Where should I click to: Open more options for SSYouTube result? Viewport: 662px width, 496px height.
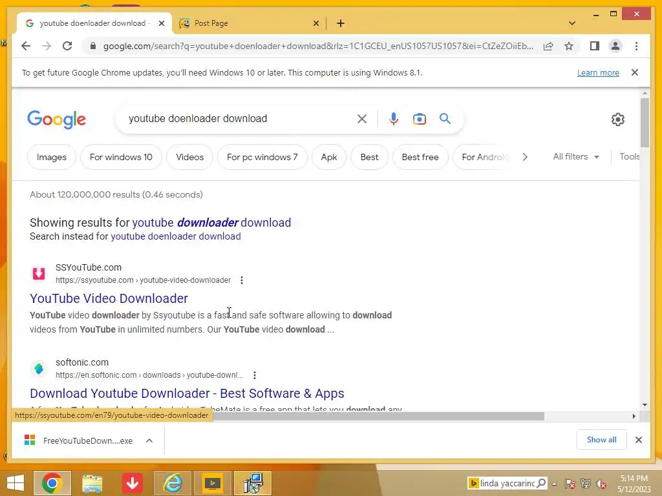pos(242,280)
